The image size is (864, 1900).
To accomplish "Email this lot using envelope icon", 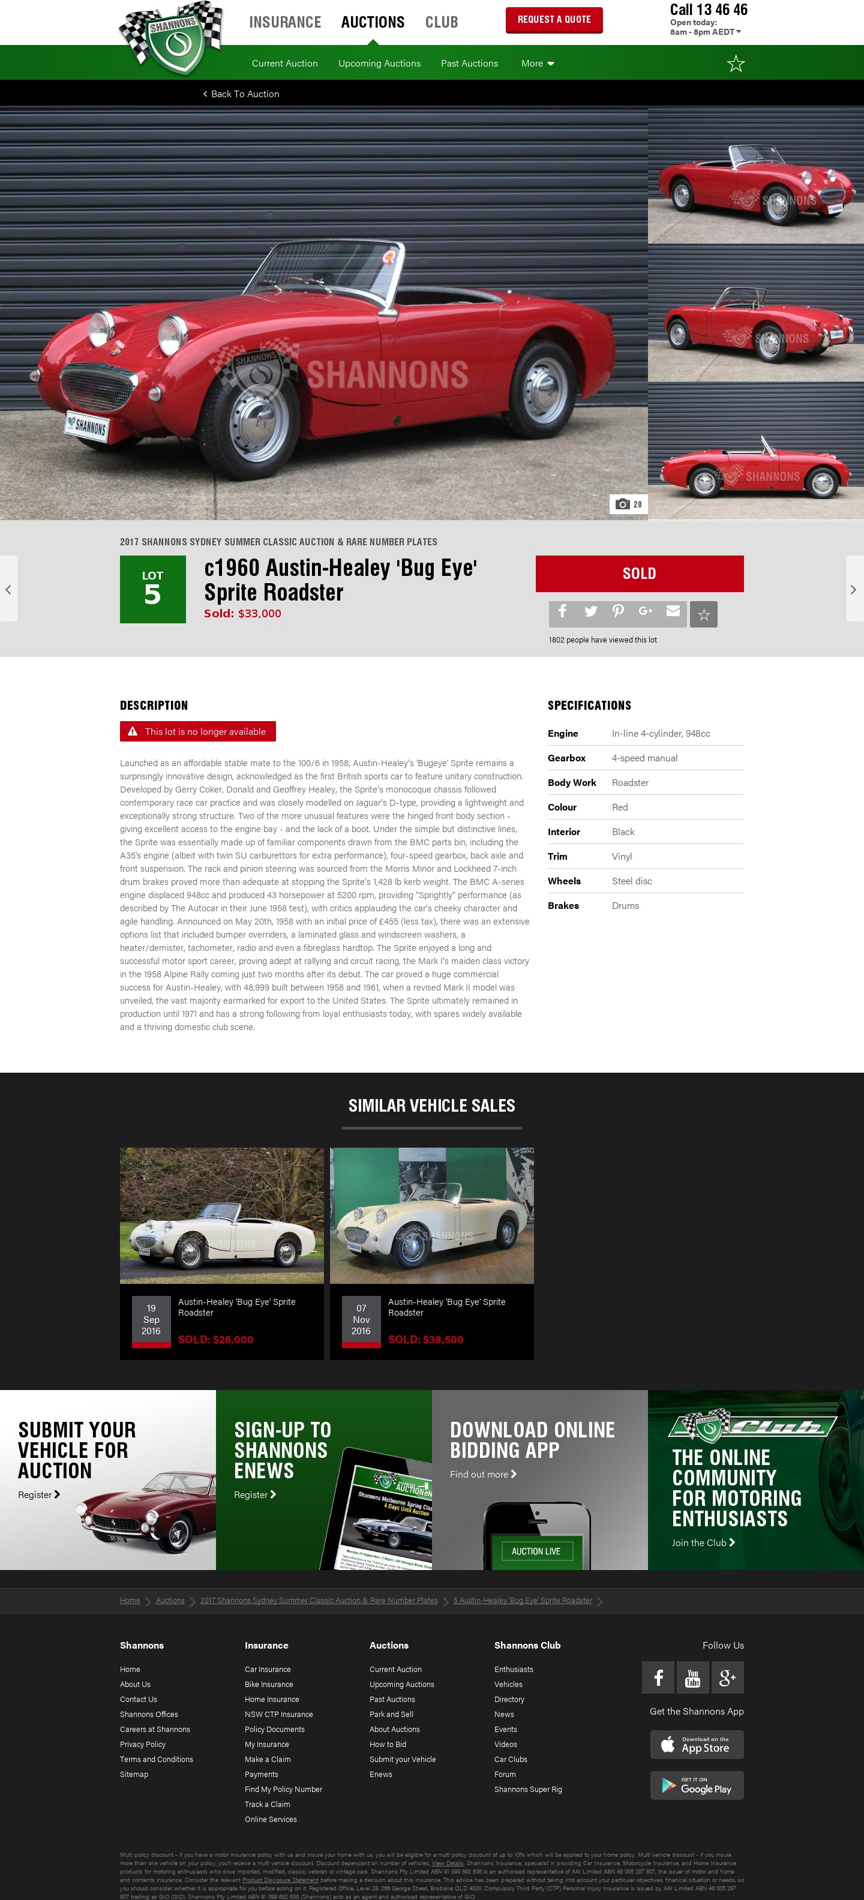I will [673, 611].
